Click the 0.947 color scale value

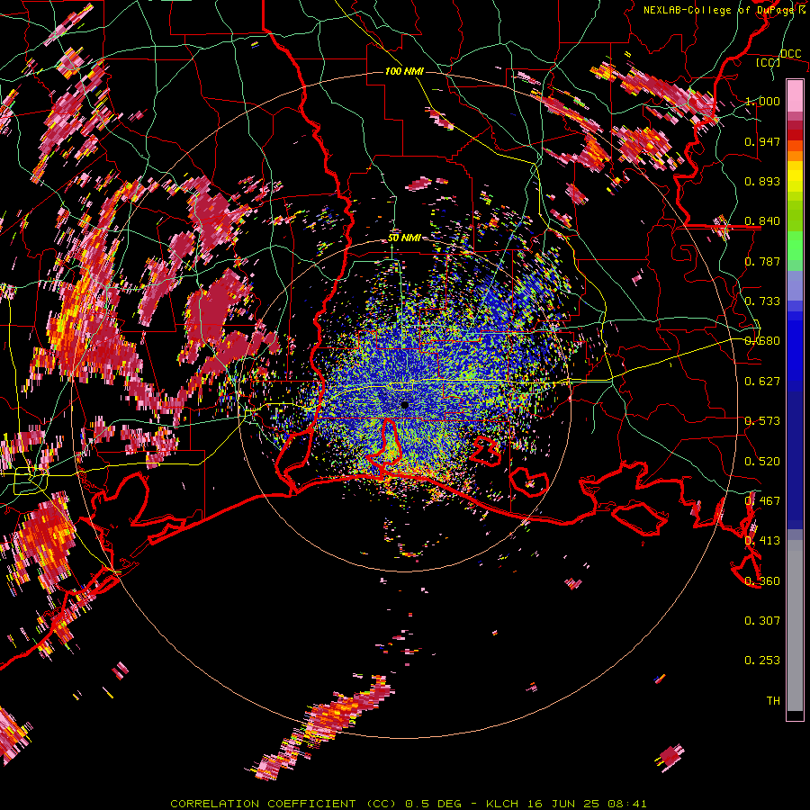click(762, 141)
